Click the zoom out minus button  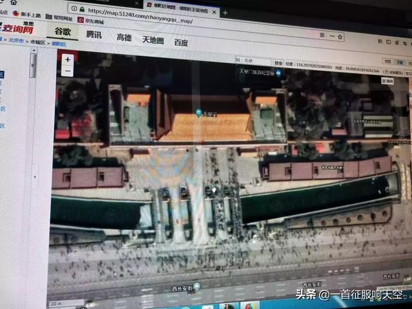coord(68,71)
